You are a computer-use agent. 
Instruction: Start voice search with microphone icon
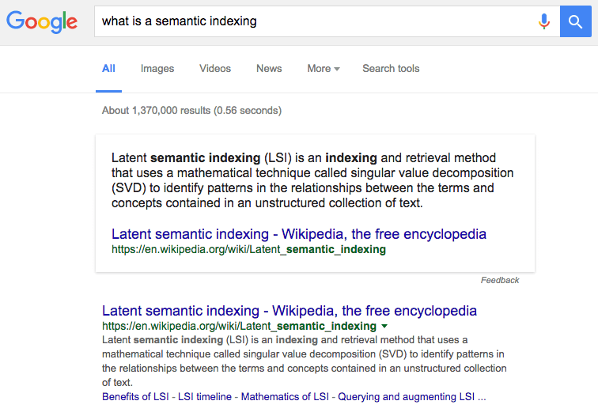coord(544,21)
